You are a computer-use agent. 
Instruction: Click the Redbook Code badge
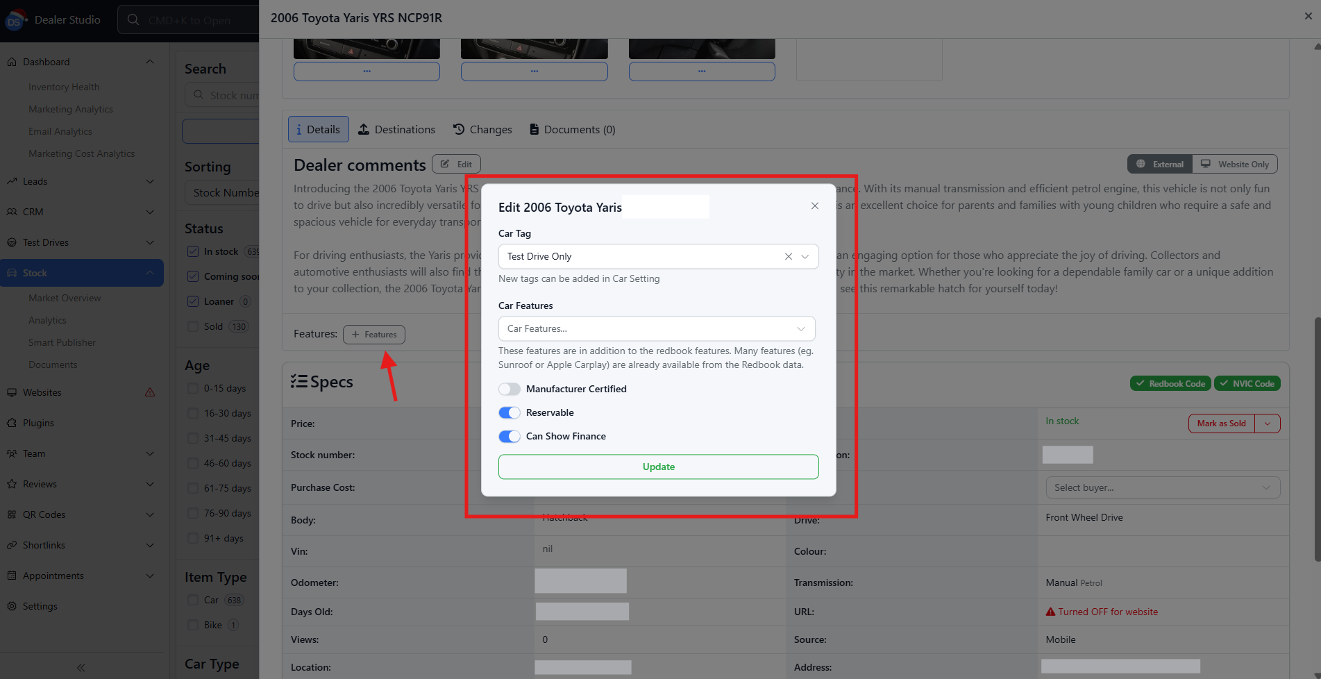(x=1170, y=383)
